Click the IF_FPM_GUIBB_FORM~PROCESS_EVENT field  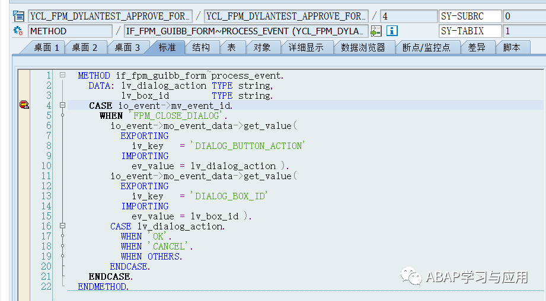tap(246, 31)
